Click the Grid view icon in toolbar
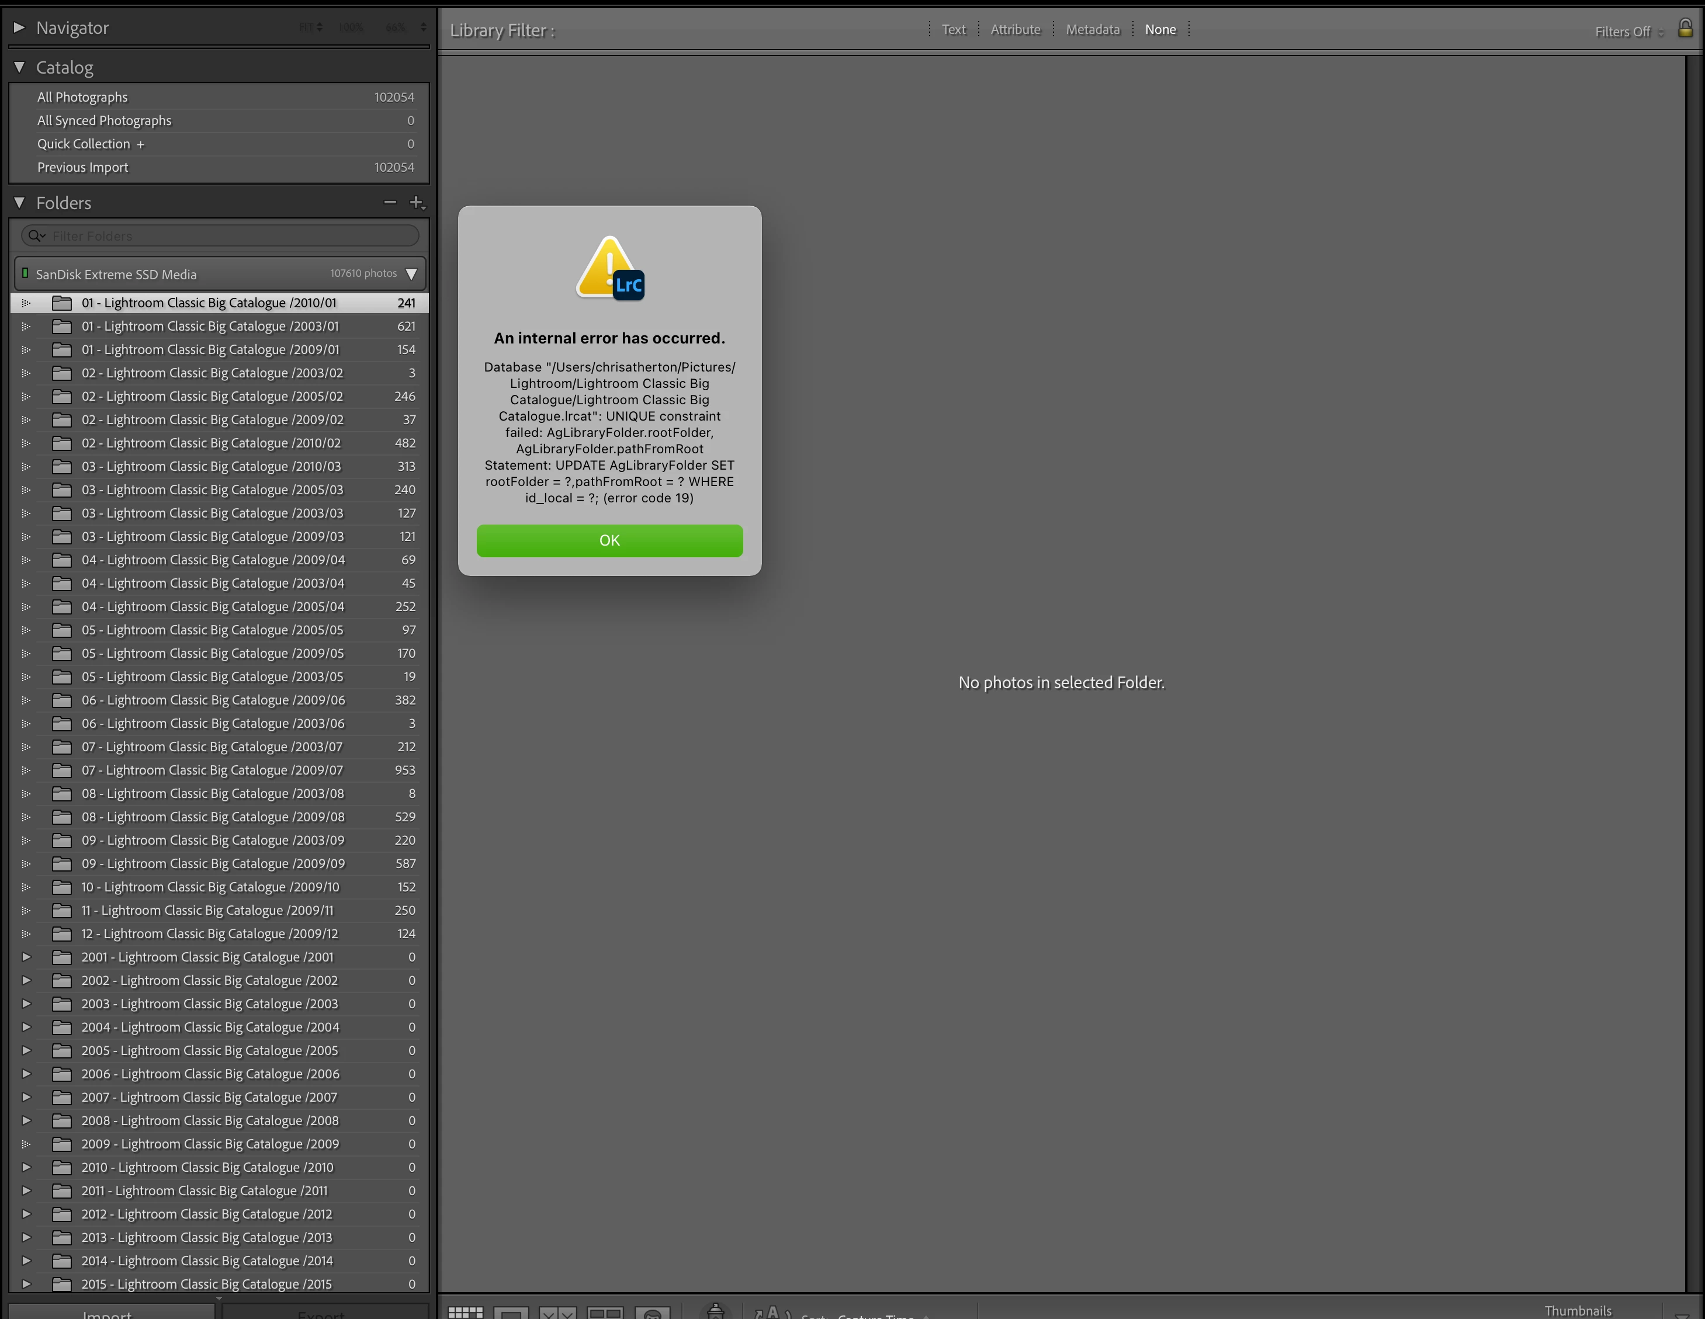Screen dimensions: 1705x1319 pyautogui.click(x=465, y=1312)
